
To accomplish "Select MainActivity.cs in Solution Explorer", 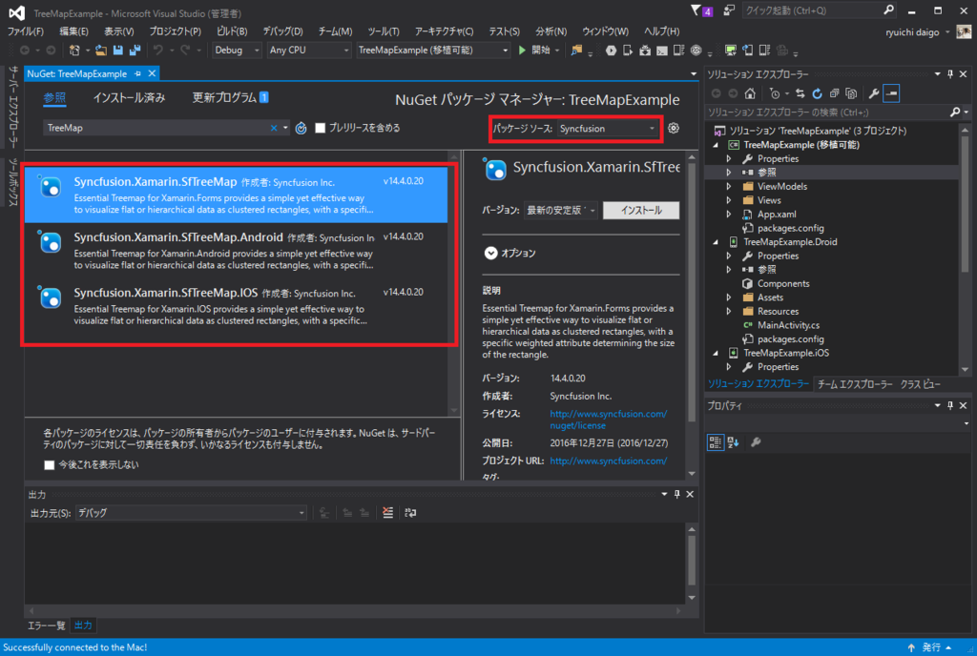I will (788, 325).
